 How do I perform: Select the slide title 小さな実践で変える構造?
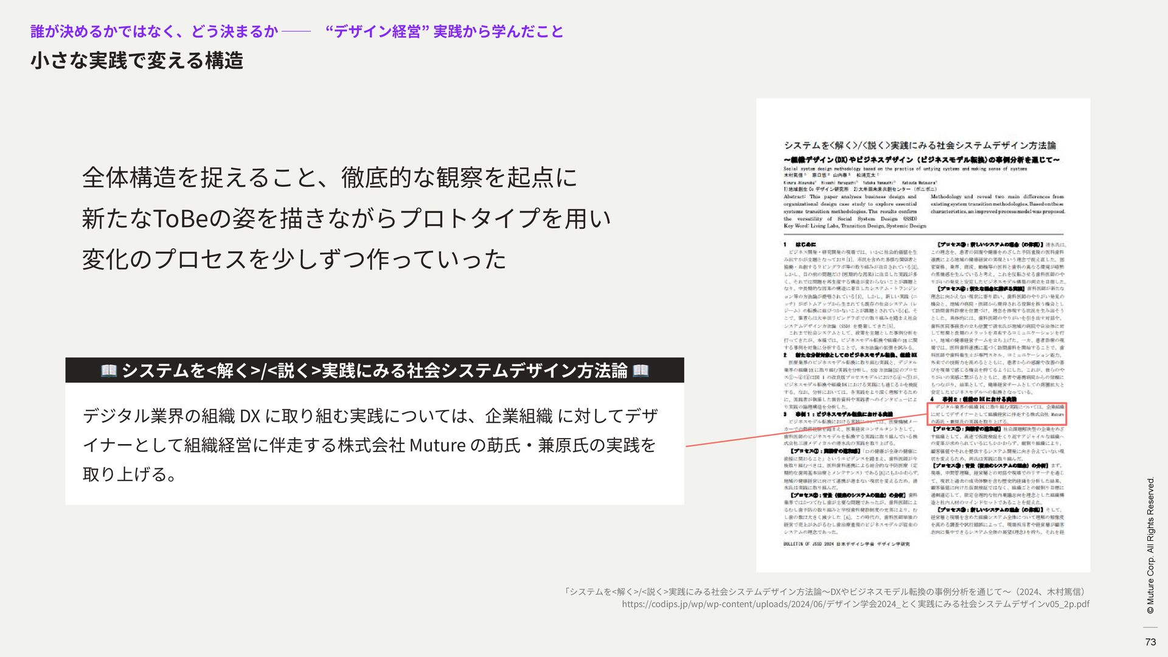(x=137, y=61)
